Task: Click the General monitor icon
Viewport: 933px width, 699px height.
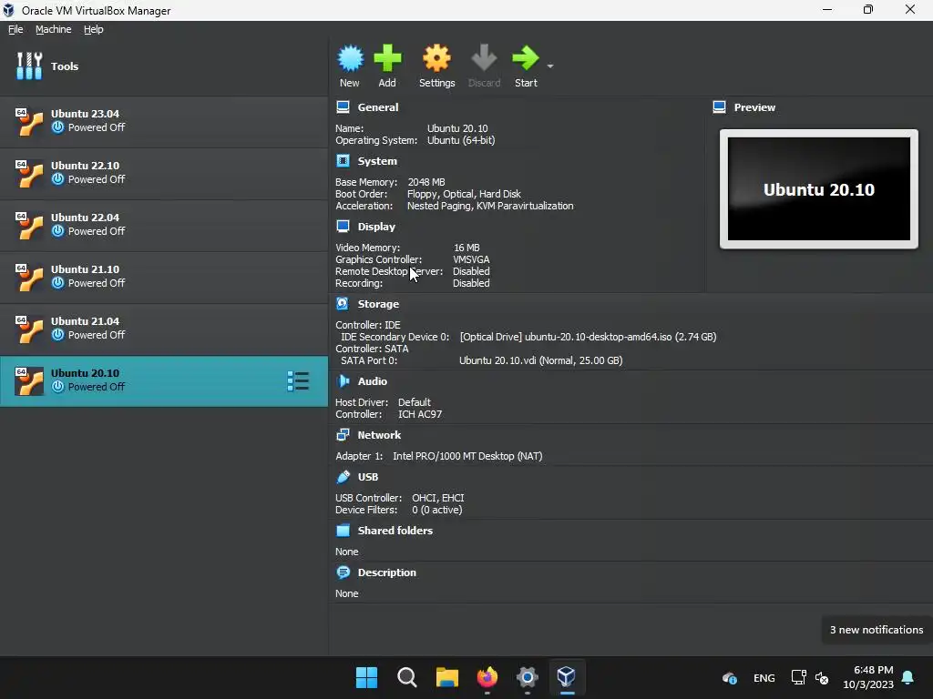Action: click(343, 107)
